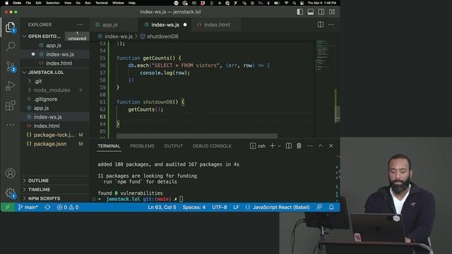Image resolution: width=452 pixels, height=254 pixels.
Task: Change encoding via UTF-8 status item
Action: click(x=220, y=207)
